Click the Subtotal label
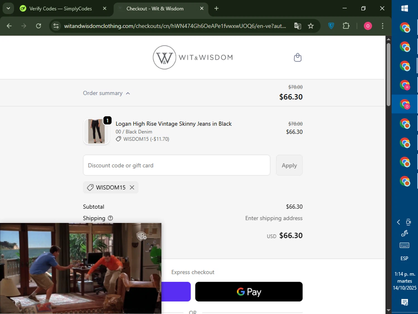The height and width of the screenshot is (314, 418). click(x=93, y=207)
